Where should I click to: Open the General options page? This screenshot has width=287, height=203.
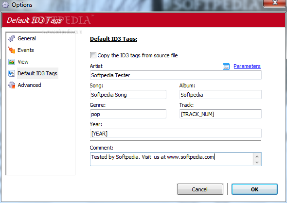[x=27, y=38]
